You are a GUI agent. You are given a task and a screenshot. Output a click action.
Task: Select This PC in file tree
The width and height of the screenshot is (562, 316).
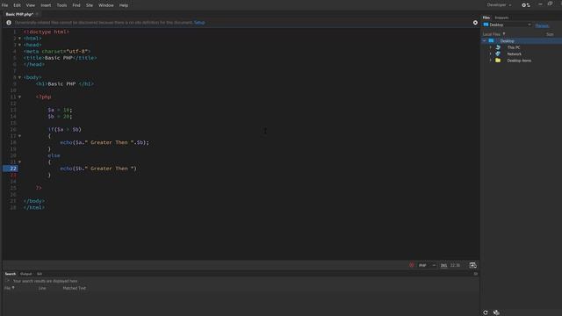[513, 47]
